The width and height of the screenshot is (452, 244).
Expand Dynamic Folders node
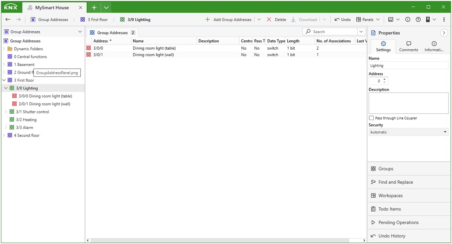[4, 49]
